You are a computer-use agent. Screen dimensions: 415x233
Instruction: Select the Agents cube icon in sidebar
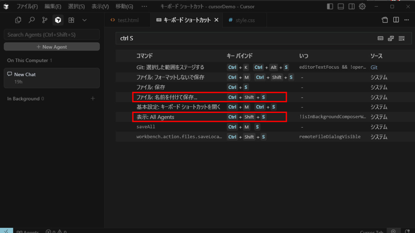pos(58,20)
